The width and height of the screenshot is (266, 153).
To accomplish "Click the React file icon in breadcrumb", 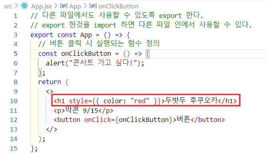I will pyautogui.click(x=24, y=6).
